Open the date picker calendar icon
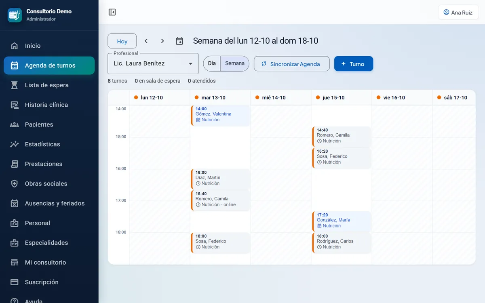Screen dimensions: 485x303 (179, 41)
